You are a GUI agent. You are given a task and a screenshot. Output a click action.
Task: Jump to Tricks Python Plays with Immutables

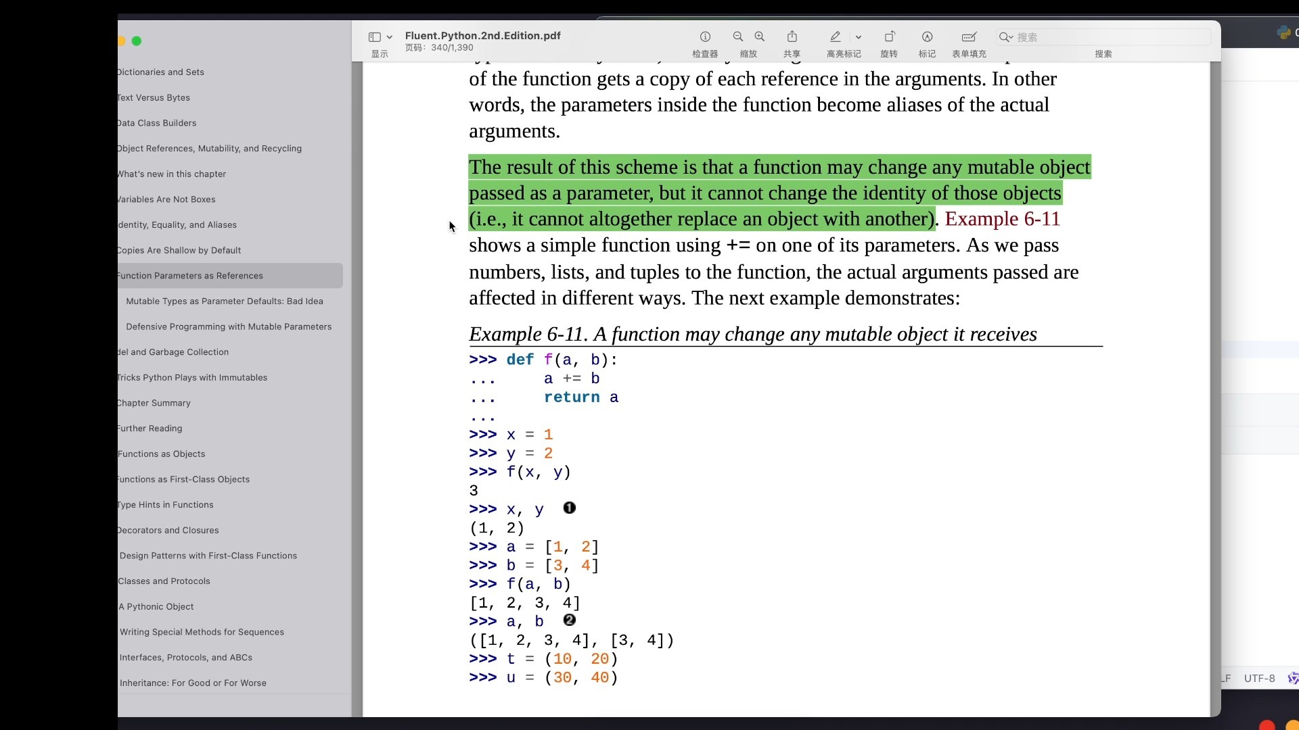tap(192, 378)
